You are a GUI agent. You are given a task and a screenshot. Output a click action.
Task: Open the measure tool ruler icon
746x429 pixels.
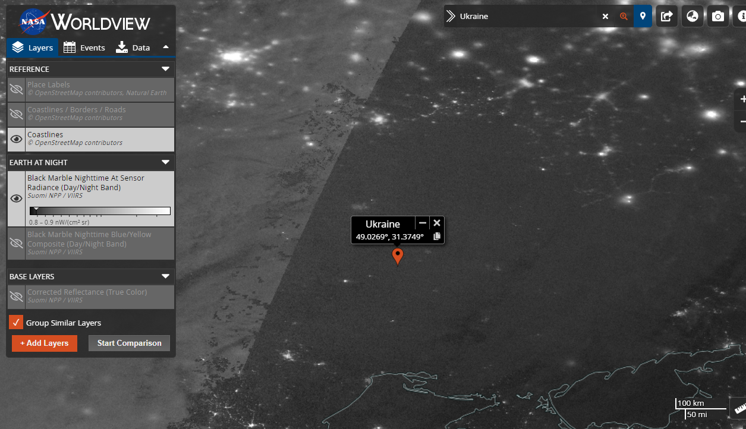(x=740, y=408)
